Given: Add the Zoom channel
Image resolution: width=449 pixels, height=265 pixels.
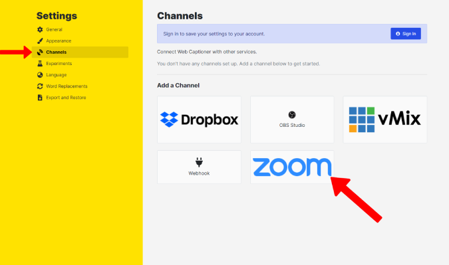Looking at the screenshot, I should tap(292, 167).
